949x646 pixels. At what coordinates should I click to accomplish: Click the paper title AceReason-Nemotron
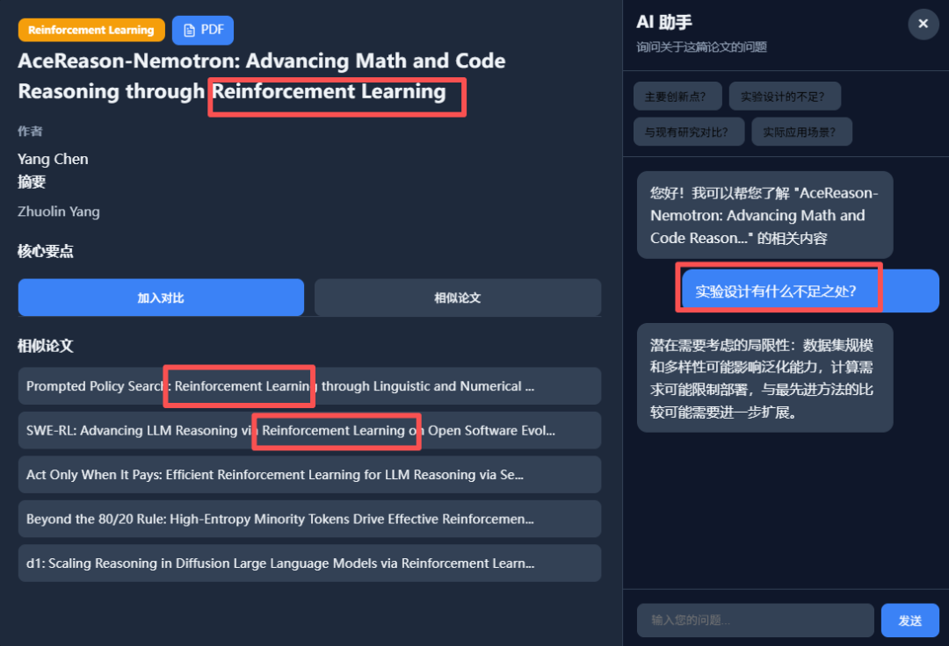click(262, 76)
